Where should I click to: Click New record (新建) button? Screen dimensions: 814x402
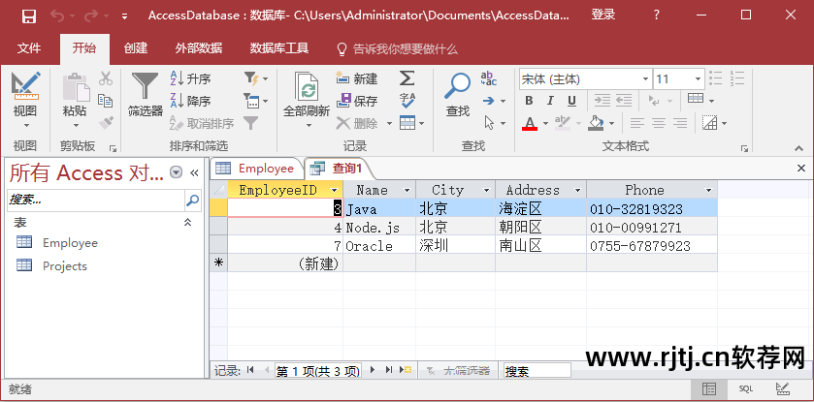click(357, 78)
